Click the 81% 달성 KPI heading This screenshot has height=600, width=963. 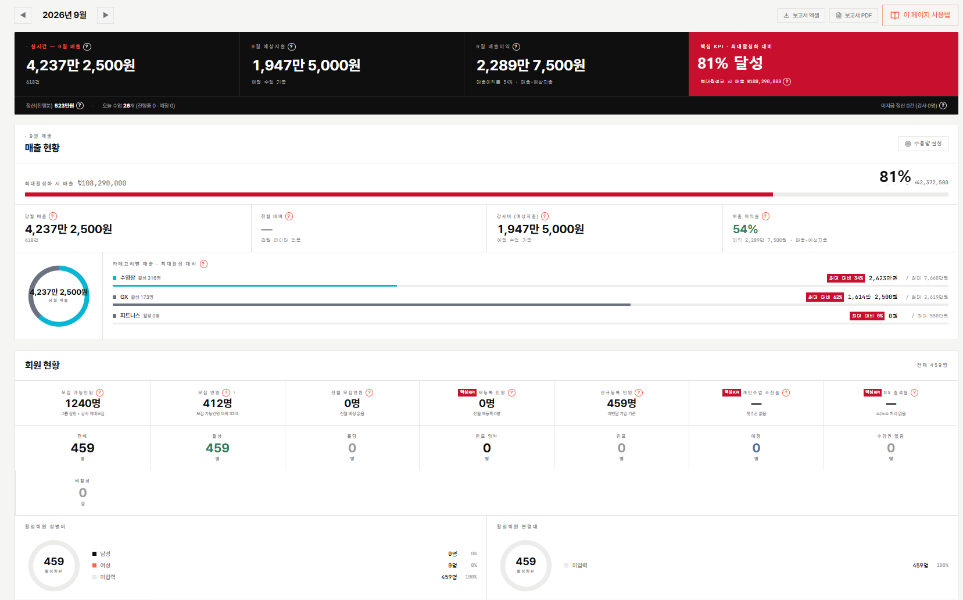pyautogui.click(x=730, y=63)
